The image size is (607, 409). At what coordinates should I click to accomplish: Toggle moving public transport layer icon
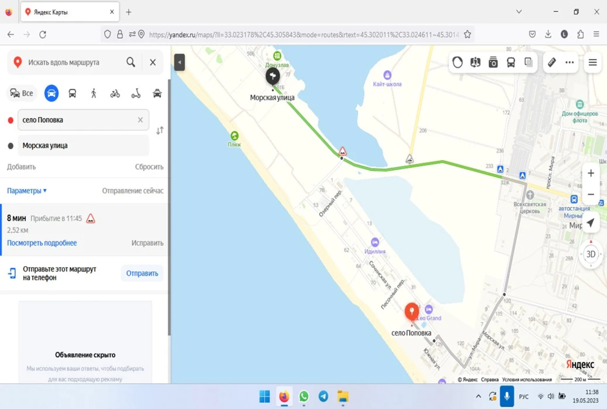511,62
